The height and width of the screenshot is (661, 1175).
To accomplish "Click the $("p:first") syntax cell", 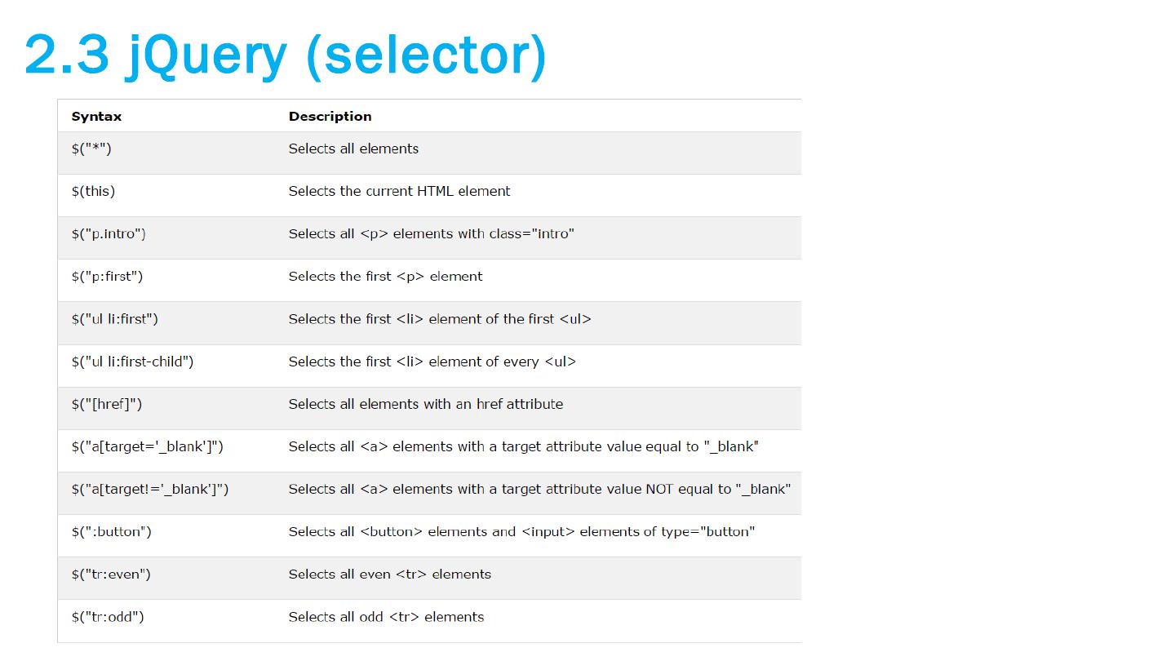I will point(107,277).
